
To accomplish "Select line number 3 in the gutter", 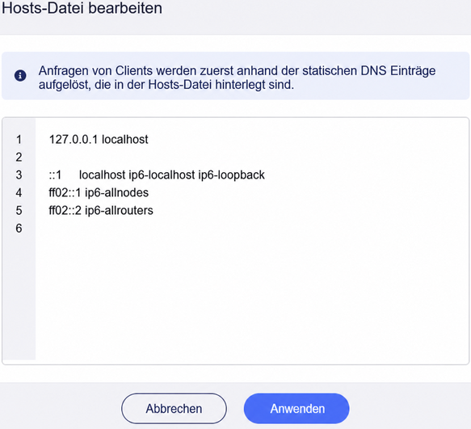I will 19,175.
